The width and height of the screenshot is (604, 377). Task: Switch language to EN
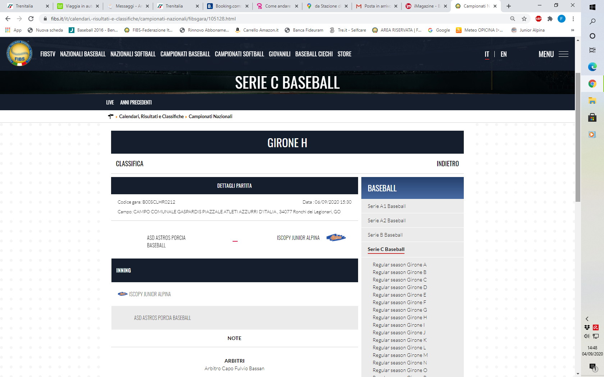tap(504, 54)
